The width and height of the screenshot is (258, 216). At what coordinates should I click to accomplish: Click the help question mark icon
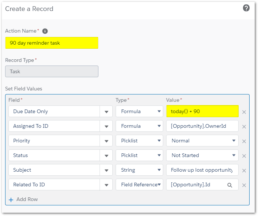(246, 8)
